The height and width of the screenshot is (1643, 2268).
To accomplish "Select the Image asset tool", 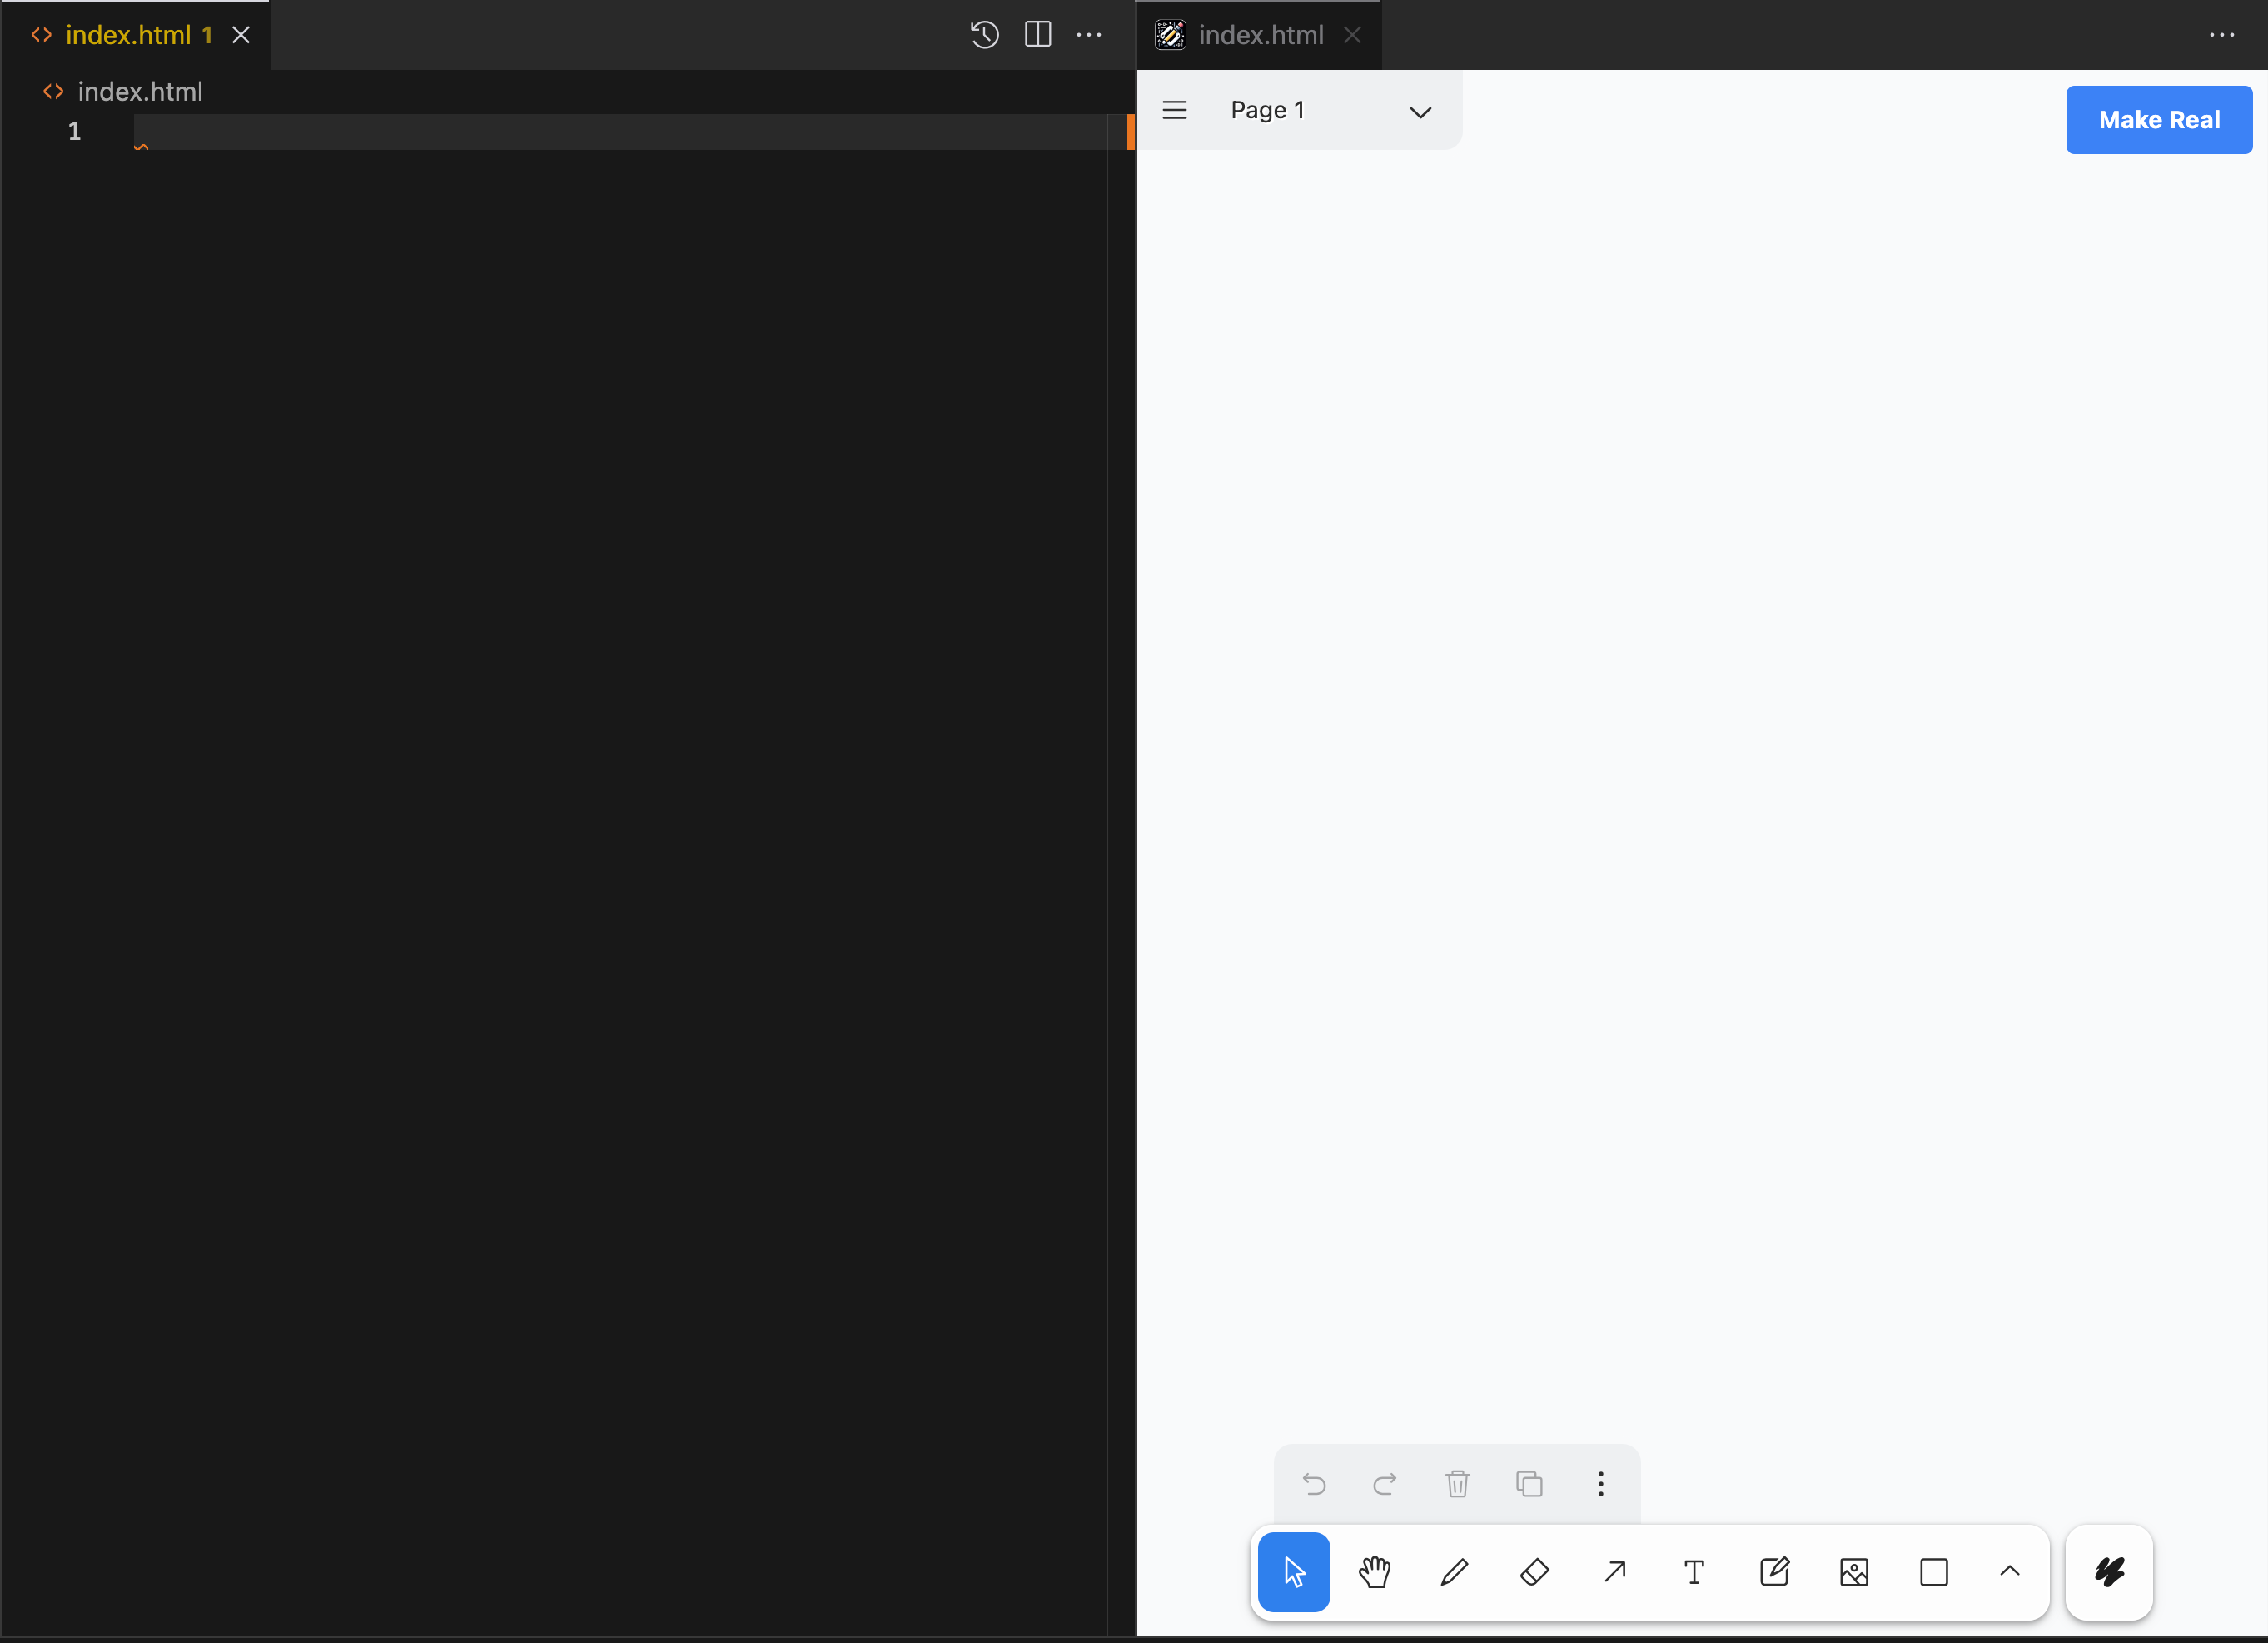I will coord(1854,1572).
